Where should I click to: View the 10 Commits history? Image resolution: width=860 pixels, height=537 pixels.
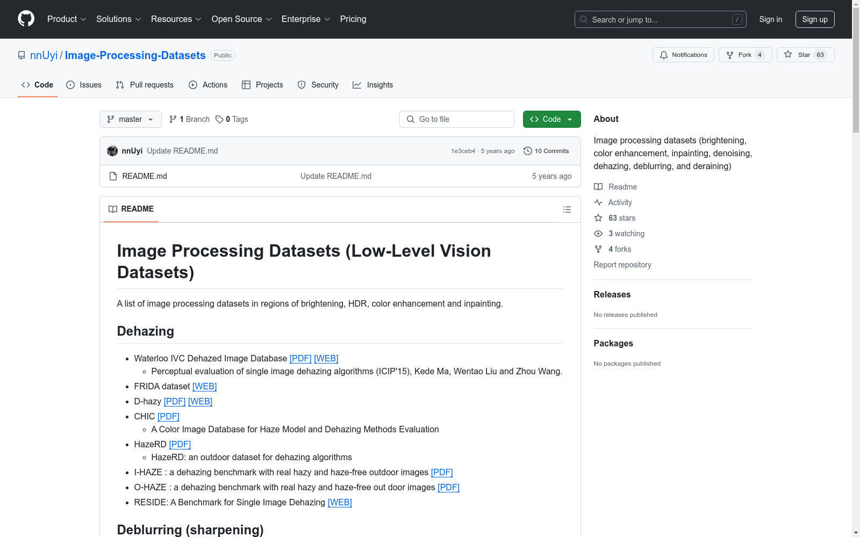click(x=546, y=151)
